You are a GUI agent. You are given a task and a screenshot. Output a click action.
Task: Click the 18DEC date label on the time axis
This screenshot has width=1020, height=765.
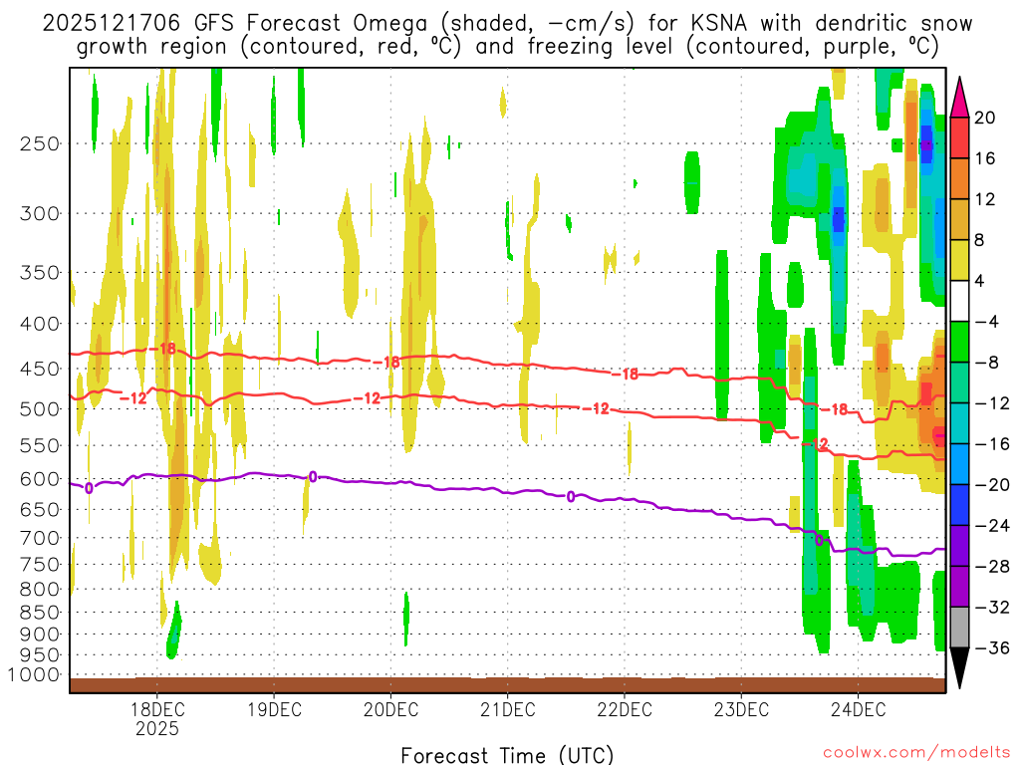coord(156,709)
